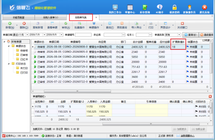The width and height of the screenshot is (215, 140).
Task: Click the upper table horizontal scrollbar
Action: (77, 91)
